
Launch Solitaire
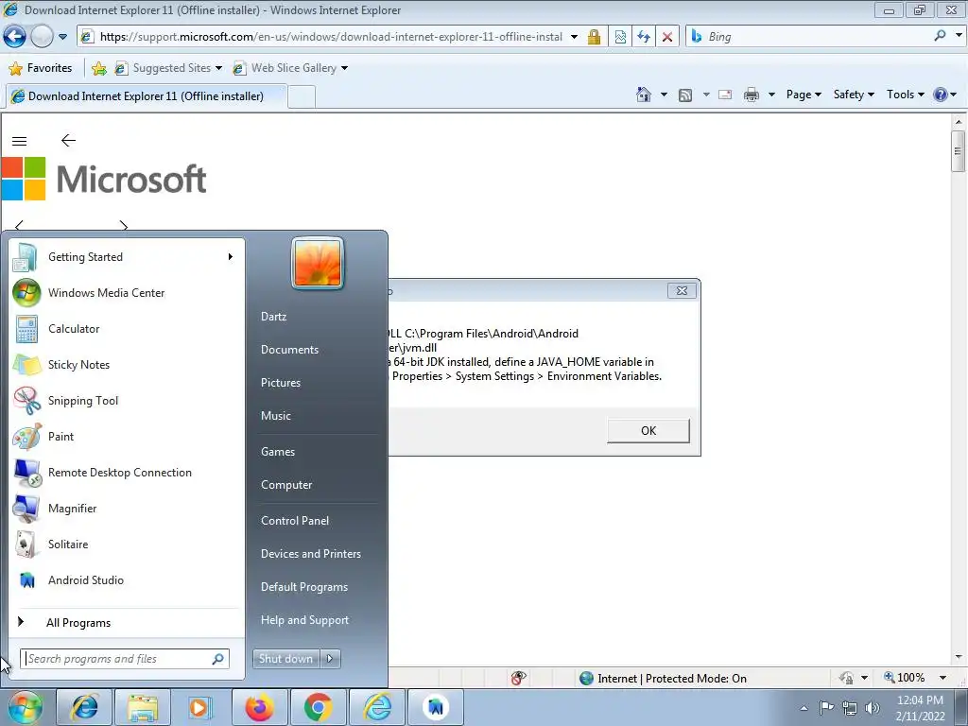[x=127, y=544]
